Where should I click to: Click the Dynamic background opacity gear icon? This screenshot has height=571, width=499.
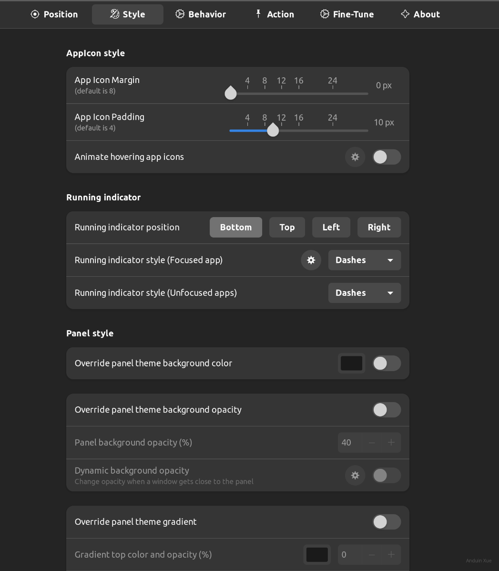click(355, 475)
